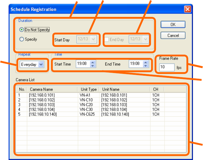Click the Cancel button

click(173, 35)
